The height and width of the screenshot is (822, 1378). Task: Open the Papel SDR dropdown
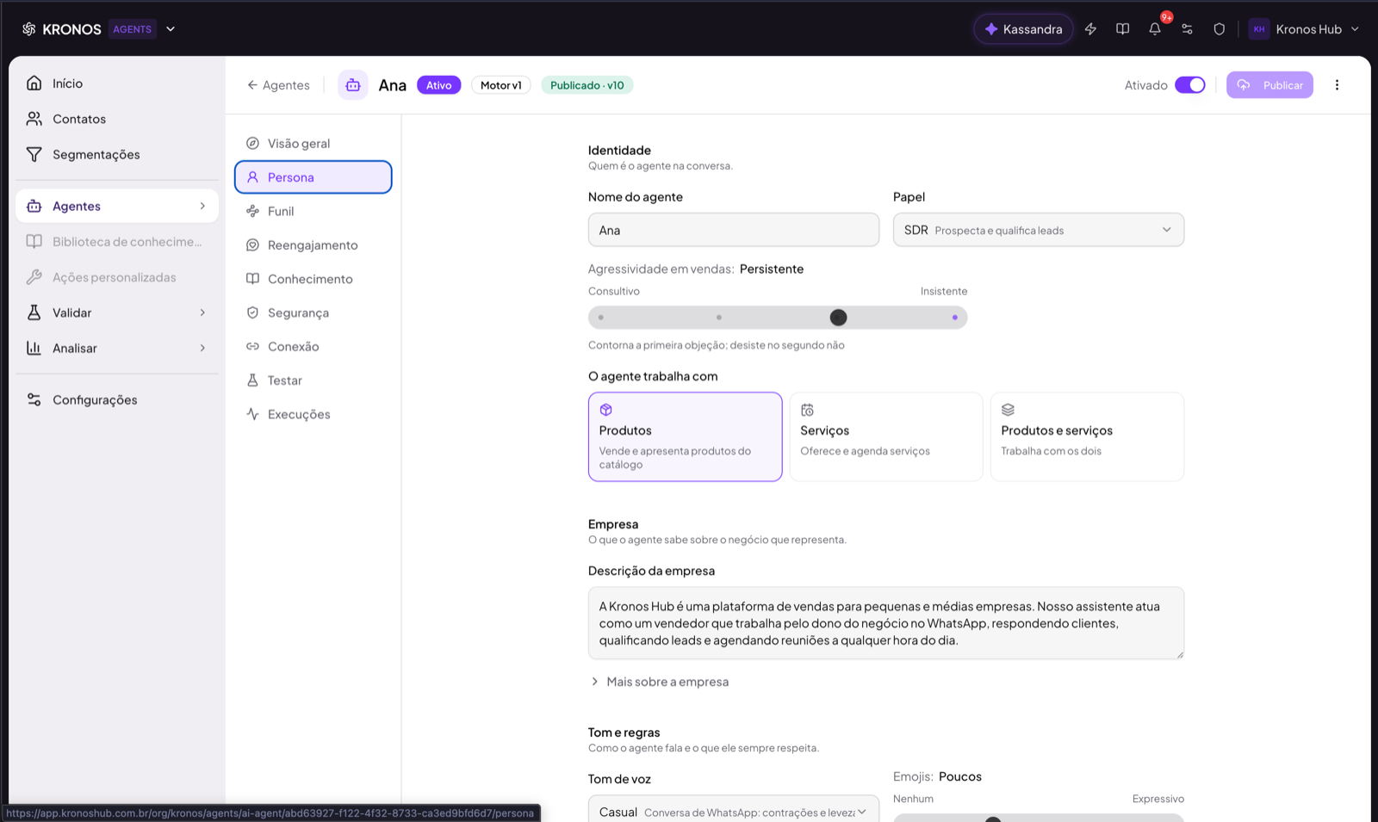[x=1038, y=230]
